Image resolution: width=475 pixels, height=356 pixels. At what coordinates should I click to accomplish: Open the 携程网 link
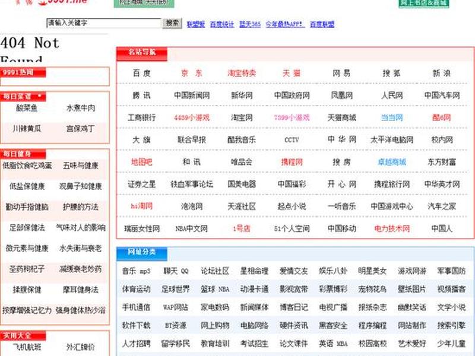tap(292, 162)
